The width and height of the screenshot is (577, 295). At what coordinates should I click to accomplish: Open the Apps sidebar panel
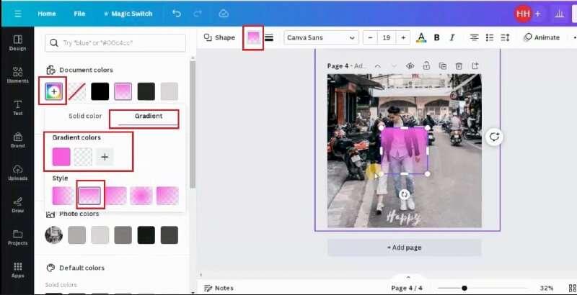tap(17, 270)
